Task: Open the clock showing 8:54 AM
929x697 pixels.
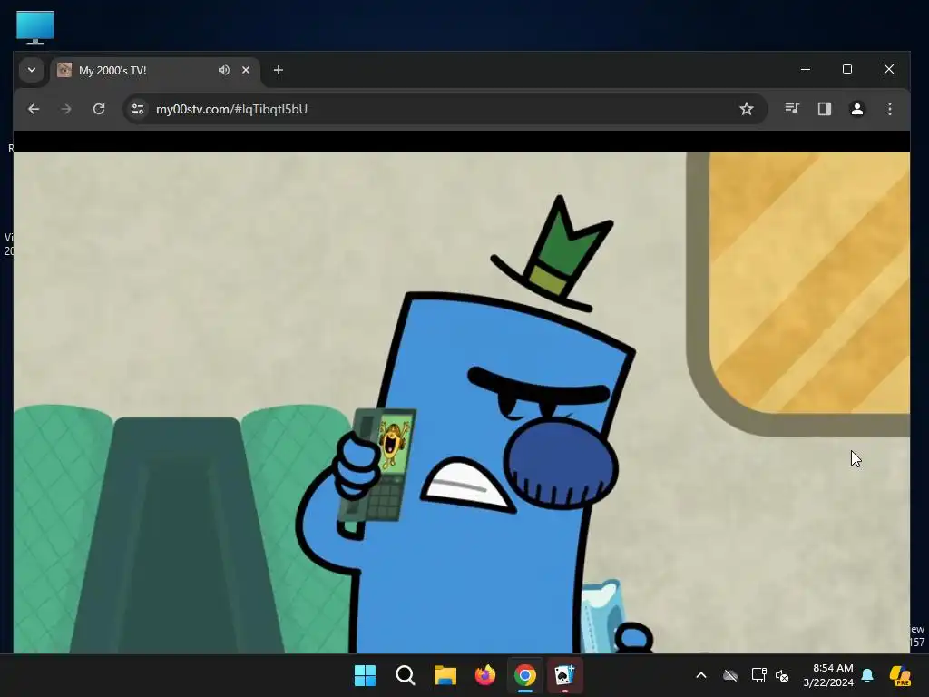Action: pyautogui.click(x=828, y=675)
